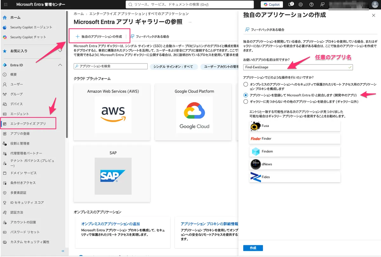
Task: Click the アカウントの回復 icon
Action: (x=4, y=222)
